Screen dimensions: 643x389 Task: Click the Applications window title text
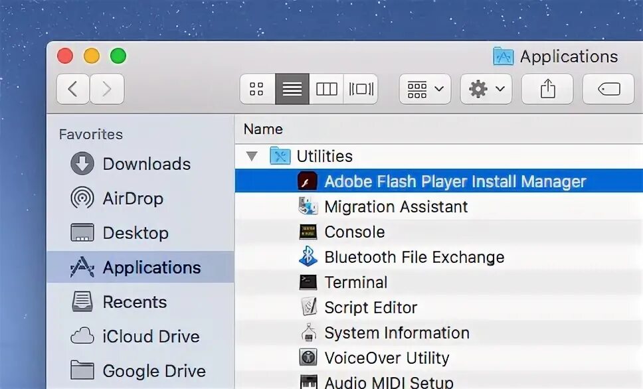[569, 56]
